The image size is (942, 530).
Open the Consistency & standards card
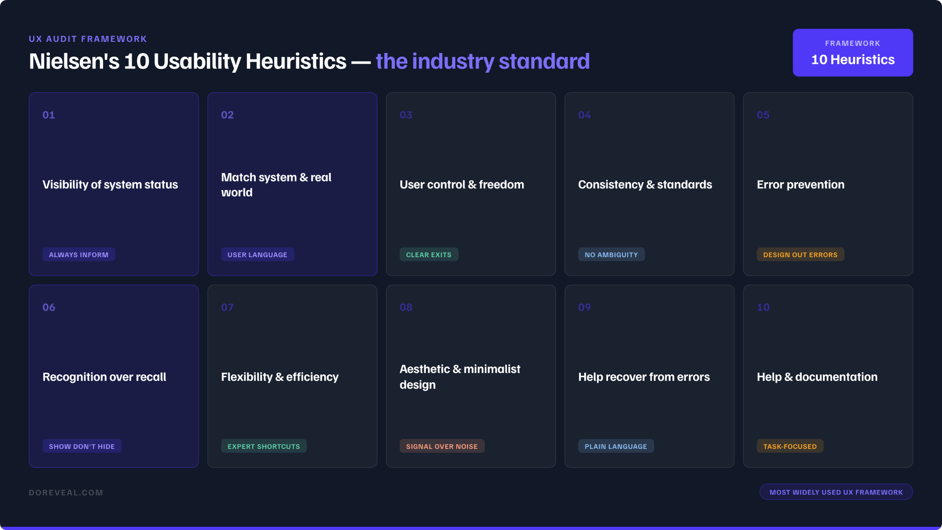click(x=649, y=184)
